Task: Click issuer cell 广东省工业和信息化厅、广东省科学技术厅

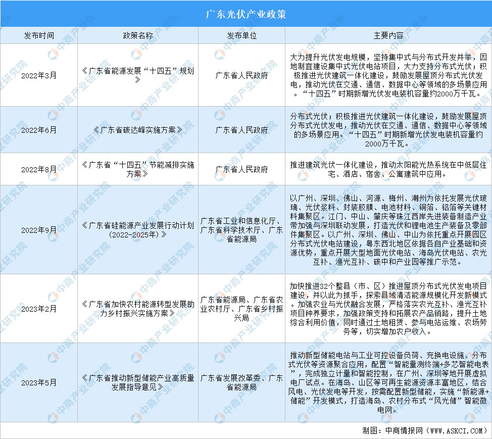Action: (x=241, y=230)
